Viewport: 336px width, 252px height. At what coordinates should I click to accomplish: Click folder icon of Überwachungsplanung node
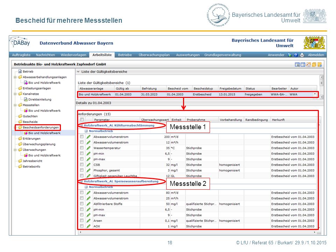point(20,144)
